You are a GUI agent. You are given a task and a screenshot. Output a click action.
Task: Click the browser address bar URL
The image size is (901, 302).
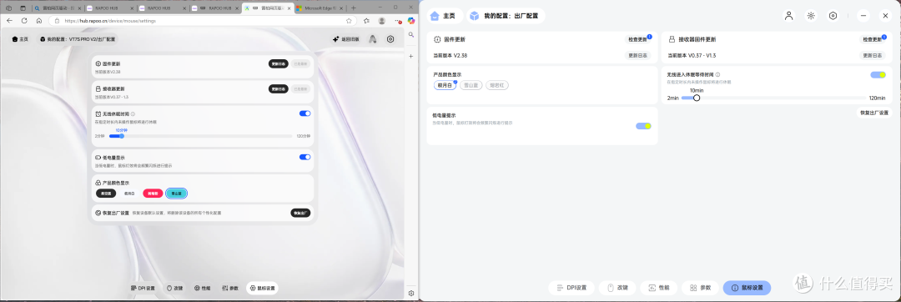point(109,20)
